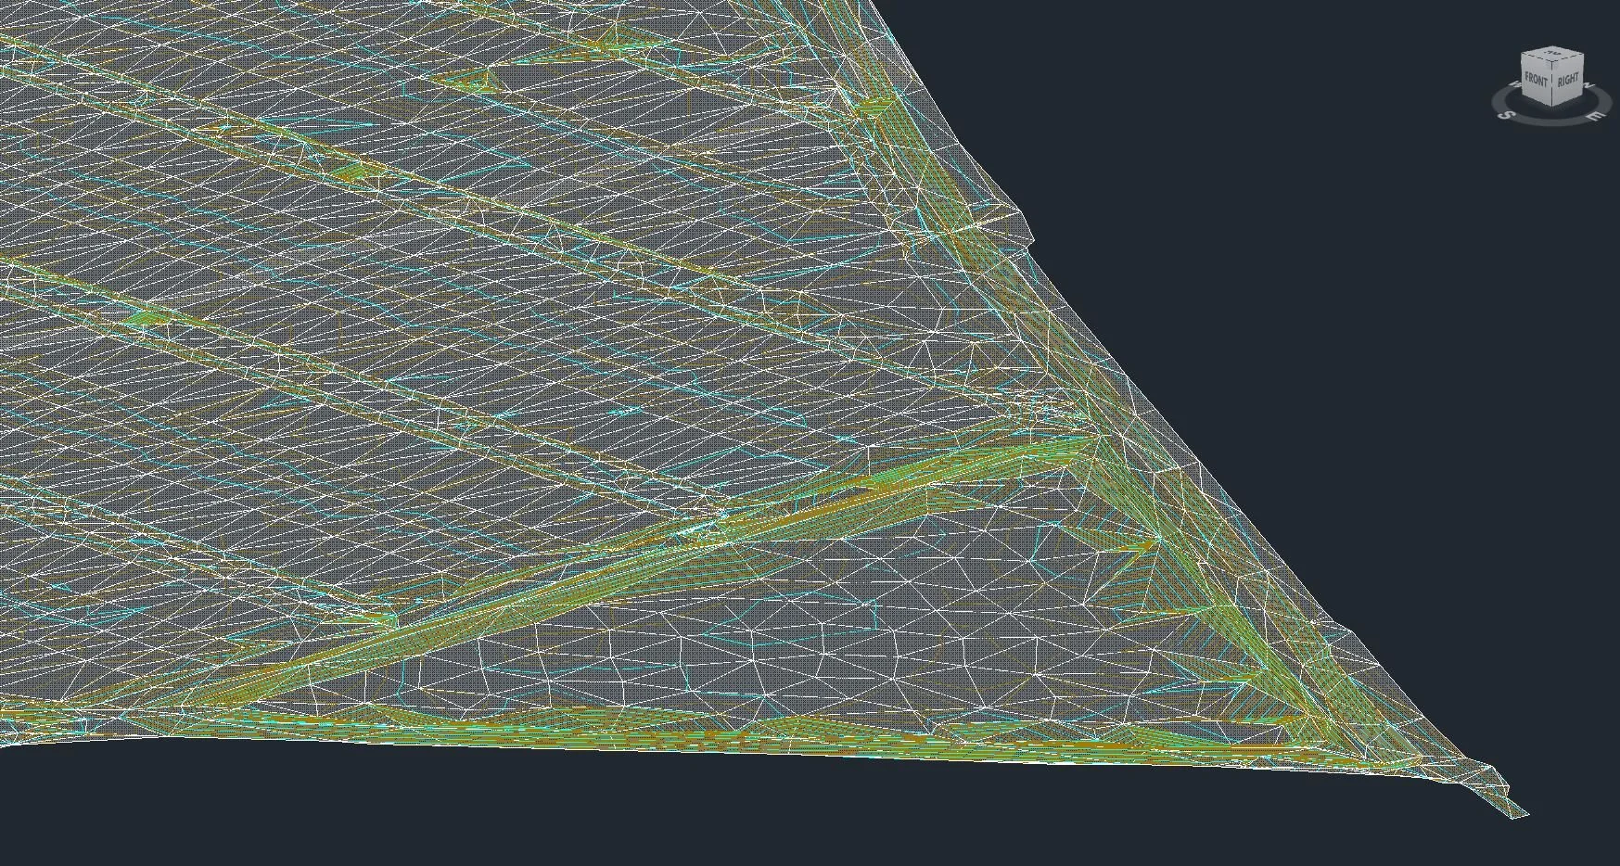Click the top-left corner of the ViewCube
Screen dimensions: 1620x866
tap(1523, 54)
